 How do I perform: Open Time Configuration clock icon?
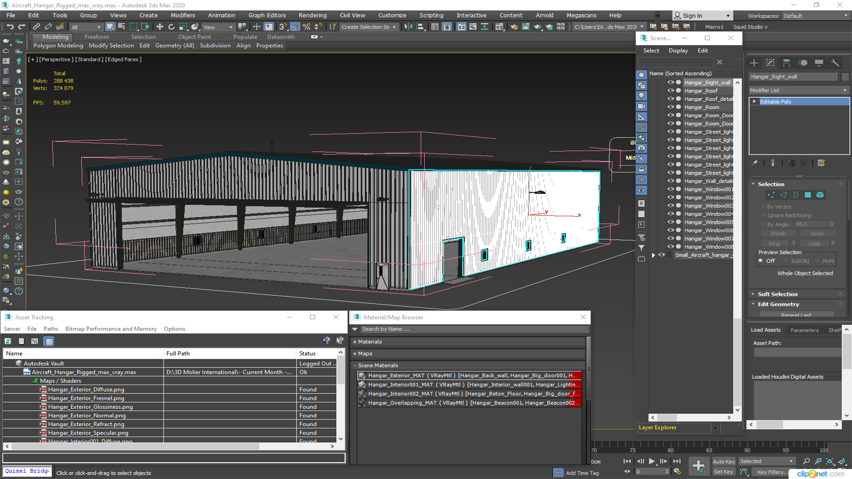[x=677, y=471]
